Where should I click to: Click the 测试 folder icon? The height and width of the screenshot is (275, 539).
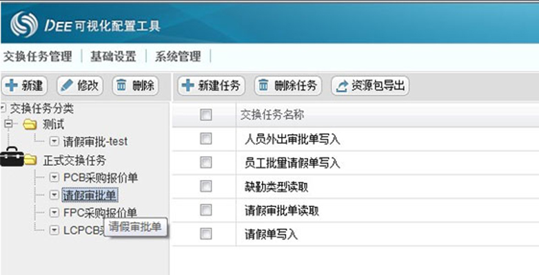(x=30, y=124)
